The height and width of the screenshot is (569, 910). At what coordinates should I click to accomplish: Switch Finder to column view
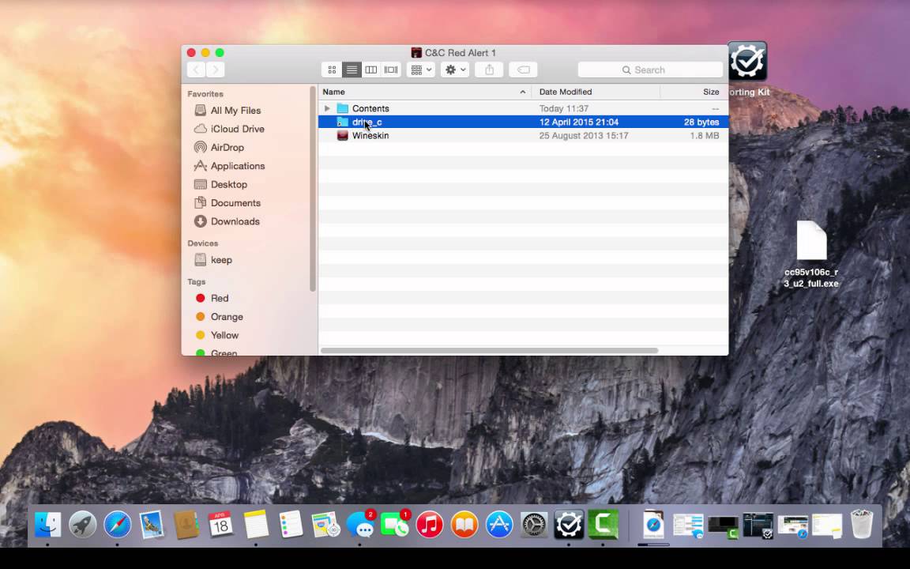(370, 70)
